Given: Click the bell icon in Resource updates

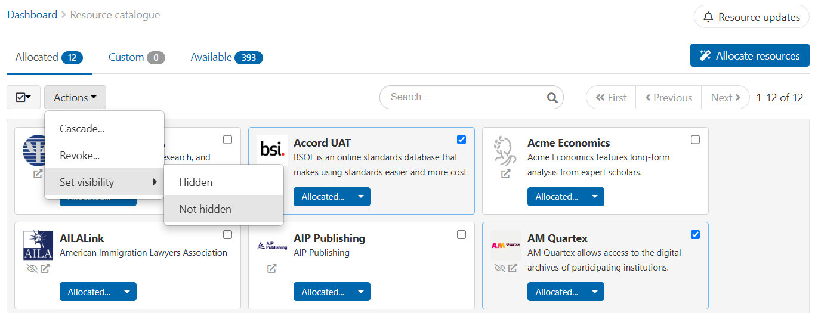Looking at the screenshot, I should [708, 17].
